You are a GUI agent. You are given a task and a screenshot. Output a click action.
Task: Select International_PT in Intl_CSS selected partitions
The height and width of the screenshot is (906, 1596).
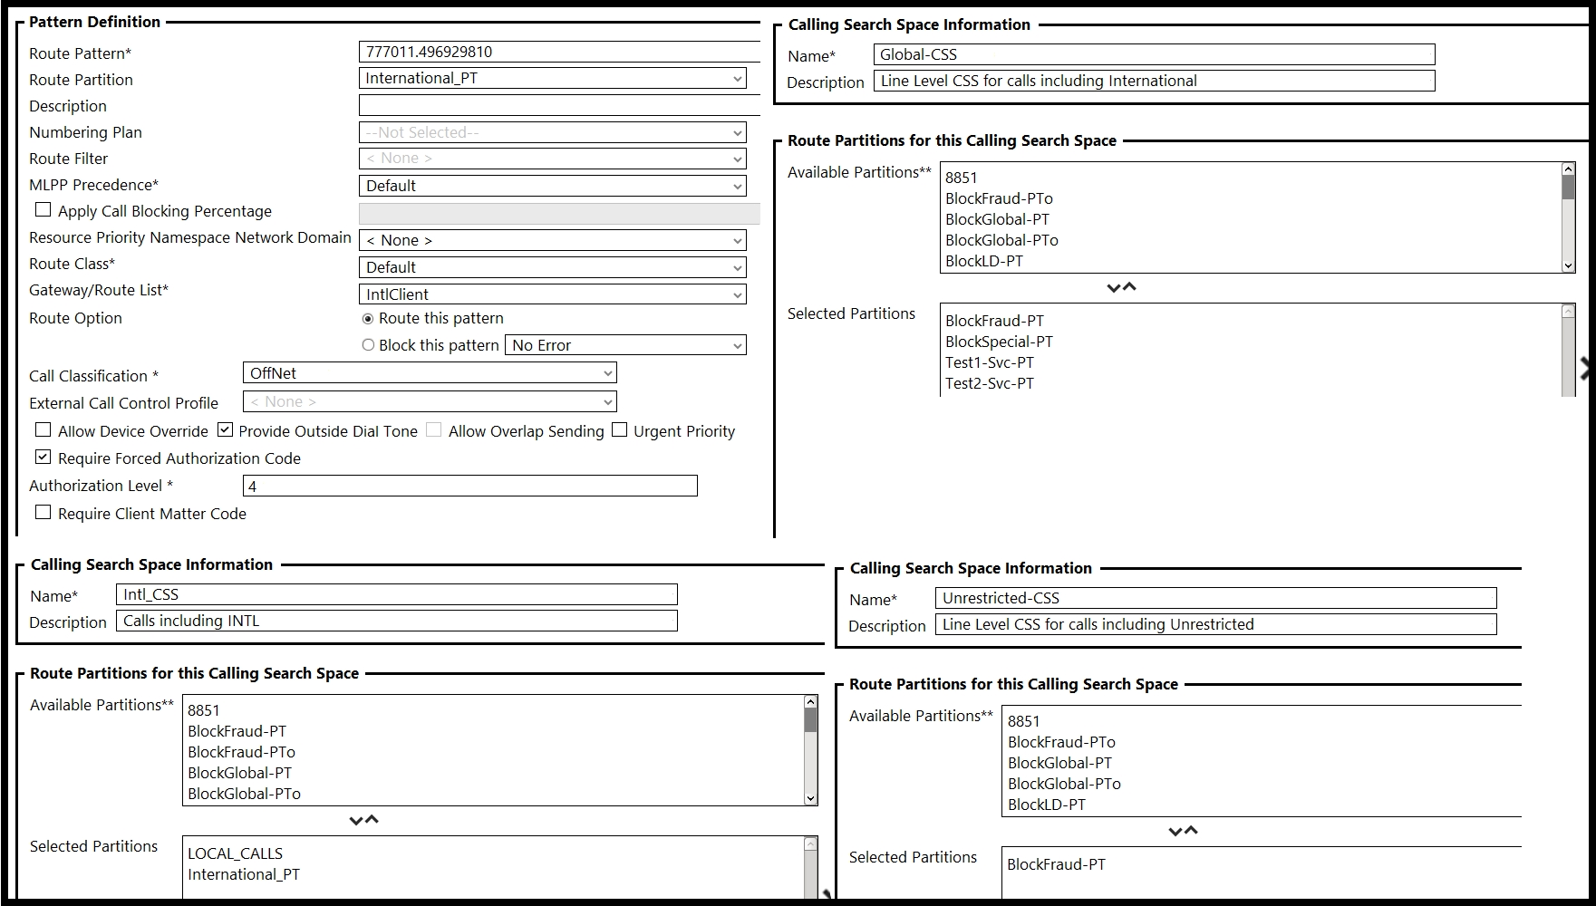tap(244, 874)
